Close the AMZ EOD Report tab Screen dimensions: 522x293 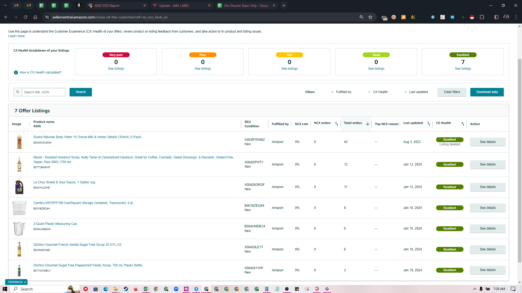145,5
